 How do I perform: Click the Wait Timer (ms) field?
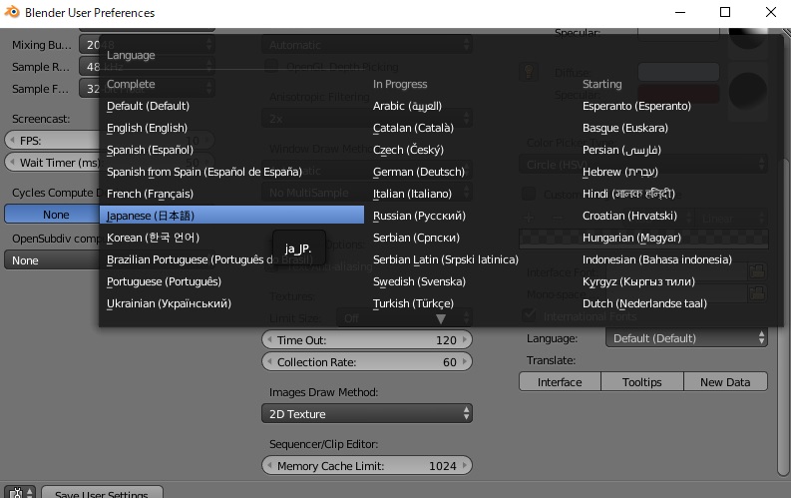(53, 163)
